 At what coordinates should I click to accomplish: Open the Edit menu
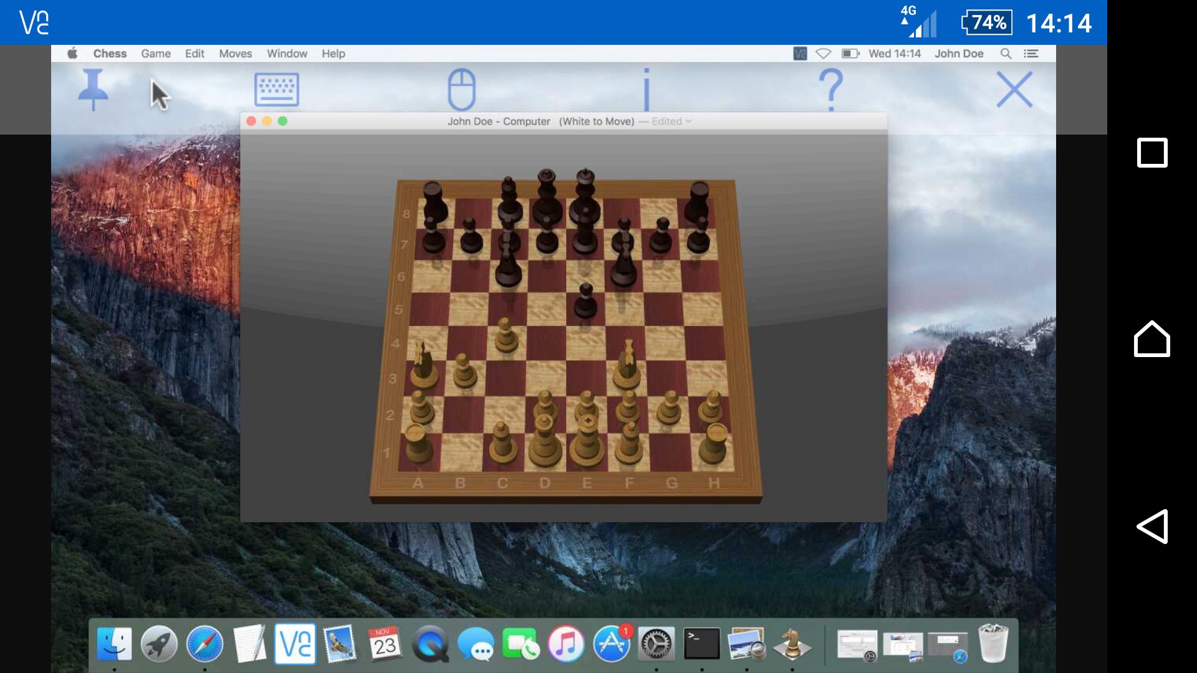(x=195, y=54)
